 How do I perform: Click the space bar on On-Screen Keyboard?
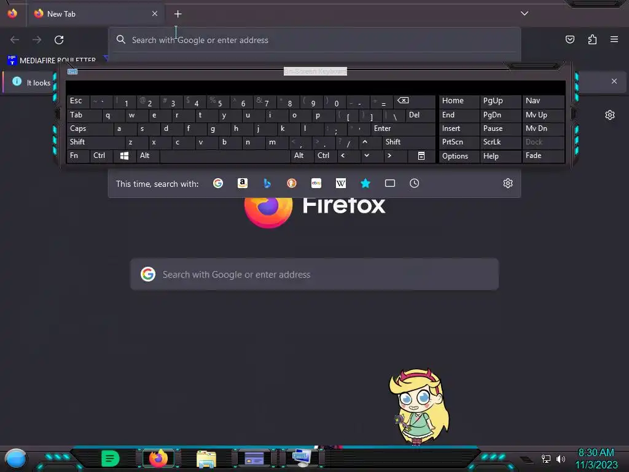[225, 155]
